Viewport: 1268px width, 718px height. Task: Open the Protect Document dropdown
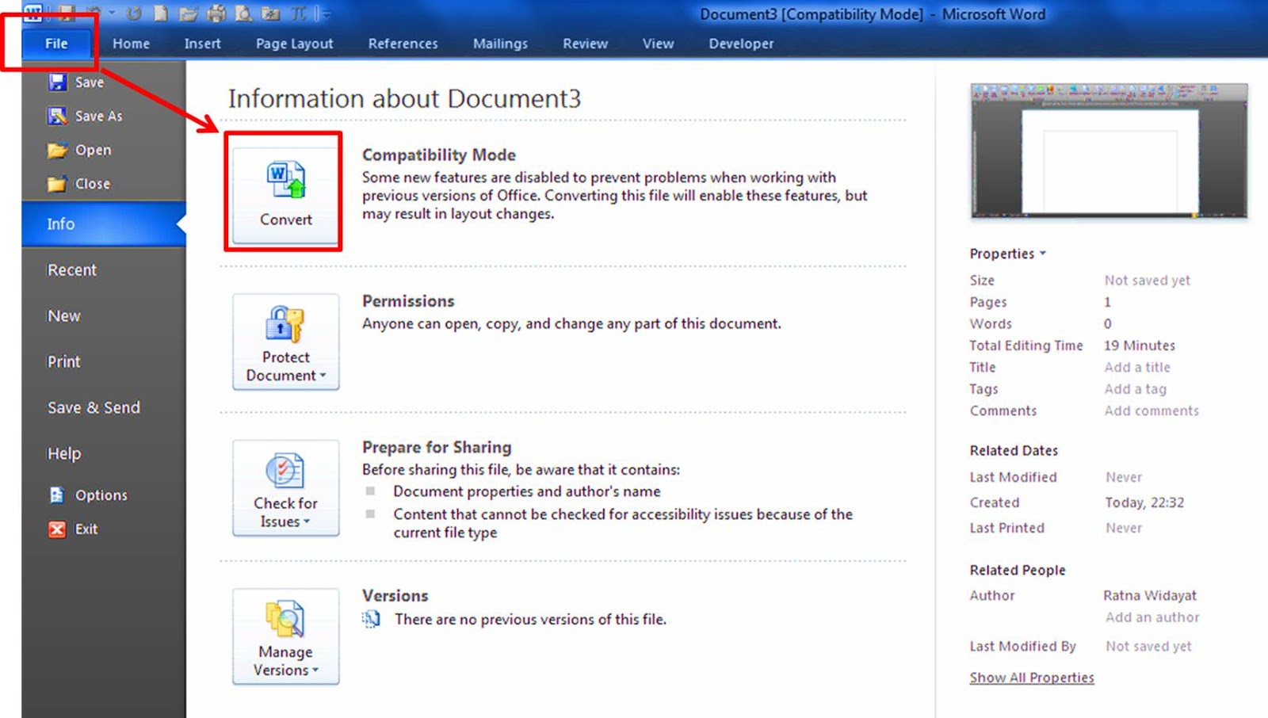pos(285,342)
